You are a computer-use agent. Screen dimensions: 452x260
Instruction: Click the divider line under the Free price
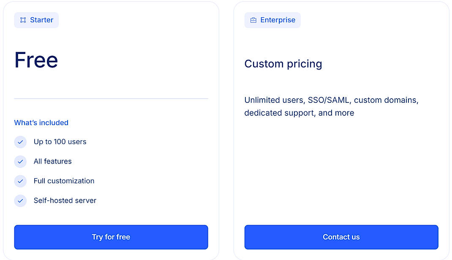click(111, 98)
